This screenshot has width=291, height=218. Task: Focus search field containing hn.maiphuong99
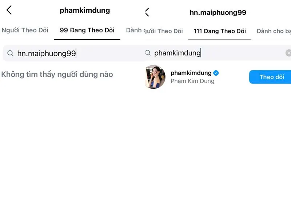(74, 53)
